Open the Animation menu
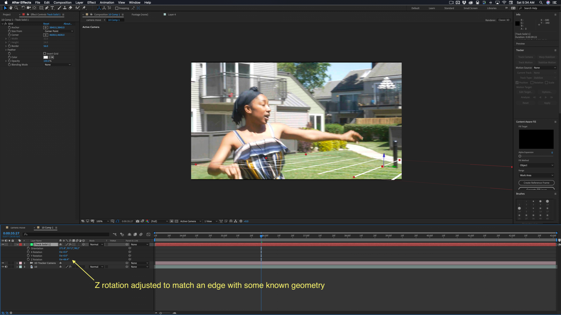The height and width of the screenshot is (315, 561). pyautogui.click(x=107, y=2)
